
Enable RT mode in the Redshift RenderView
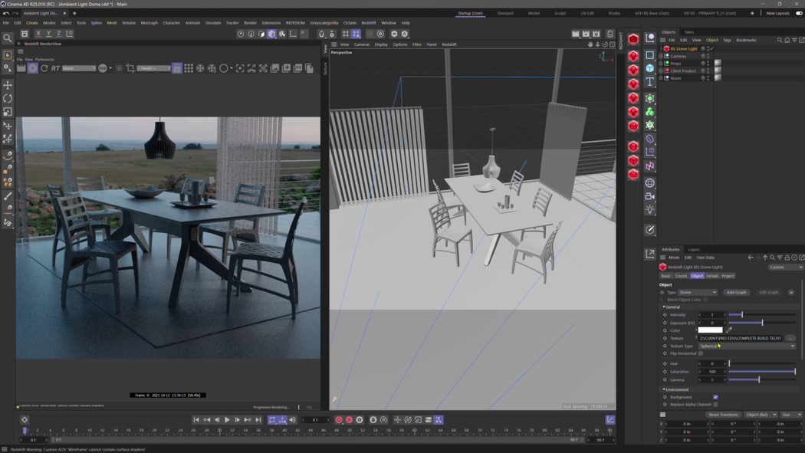tap(55, 68)
